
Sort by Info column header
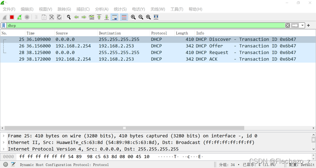[x=255, y=33]
